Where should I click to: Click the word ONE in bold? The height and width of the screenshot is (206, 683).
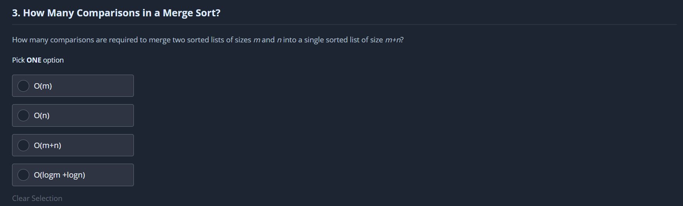tap(34, 60)
